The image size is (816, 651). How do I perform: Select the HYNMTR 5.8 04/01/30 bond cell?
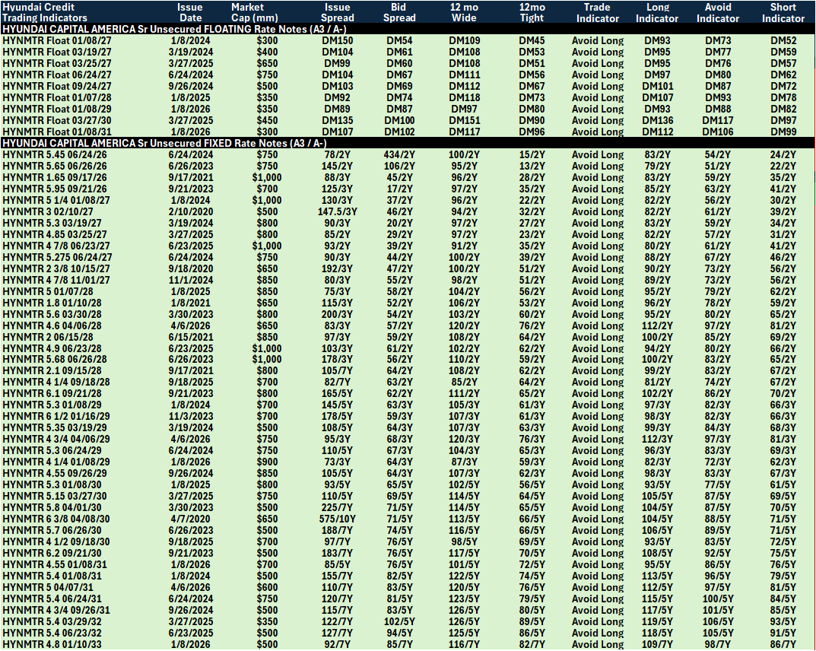point(52,507)
